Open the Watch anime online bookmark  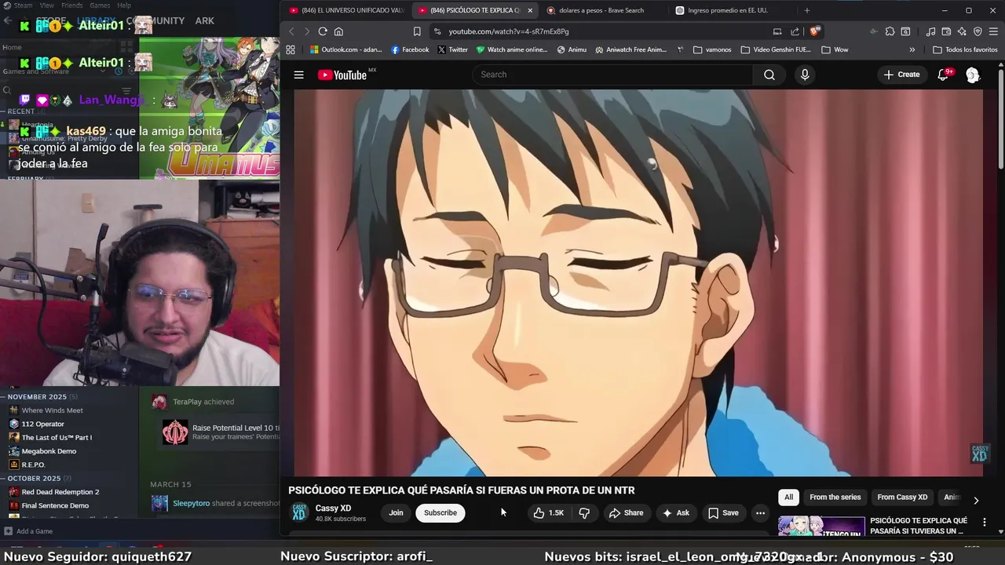(512, 49)
